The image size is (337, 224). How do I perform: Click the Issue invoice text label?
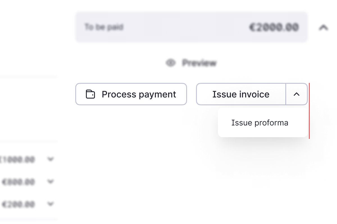(x=241, y=94)
